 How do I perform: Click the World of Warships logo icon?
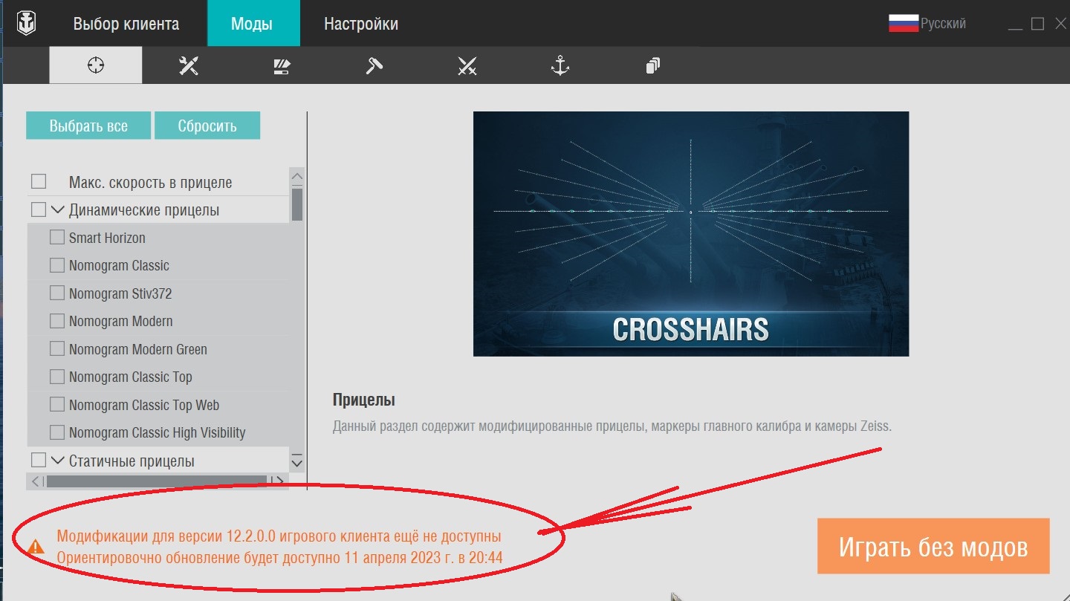[x=27, y=24]
